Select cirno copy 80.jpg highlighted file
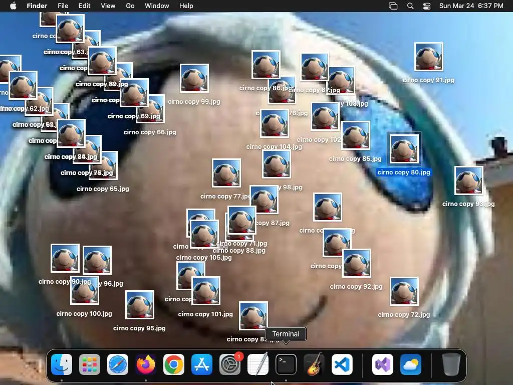The image size is (513, 385). coord(404,149)
